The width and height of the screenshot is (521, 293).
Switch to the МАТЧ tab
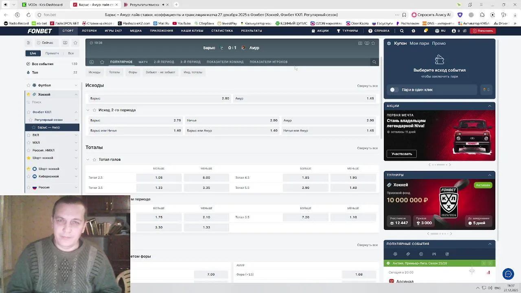(143, 62)
